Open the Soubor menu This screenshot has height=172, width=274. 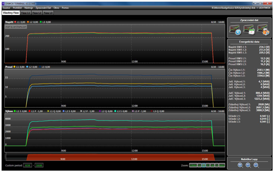[6, 8]
